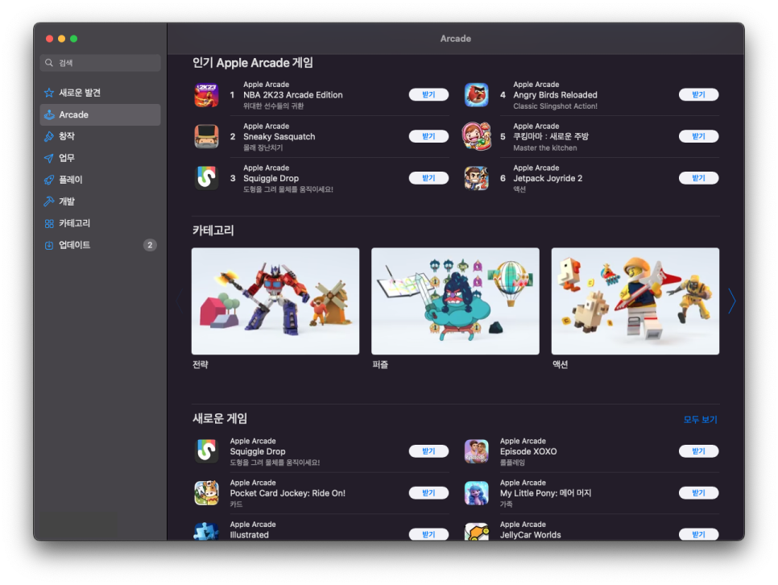This screenshot has width=778, height=585.
Task: Open the My Little Pony app icon
Action: (x=476, y=493)
